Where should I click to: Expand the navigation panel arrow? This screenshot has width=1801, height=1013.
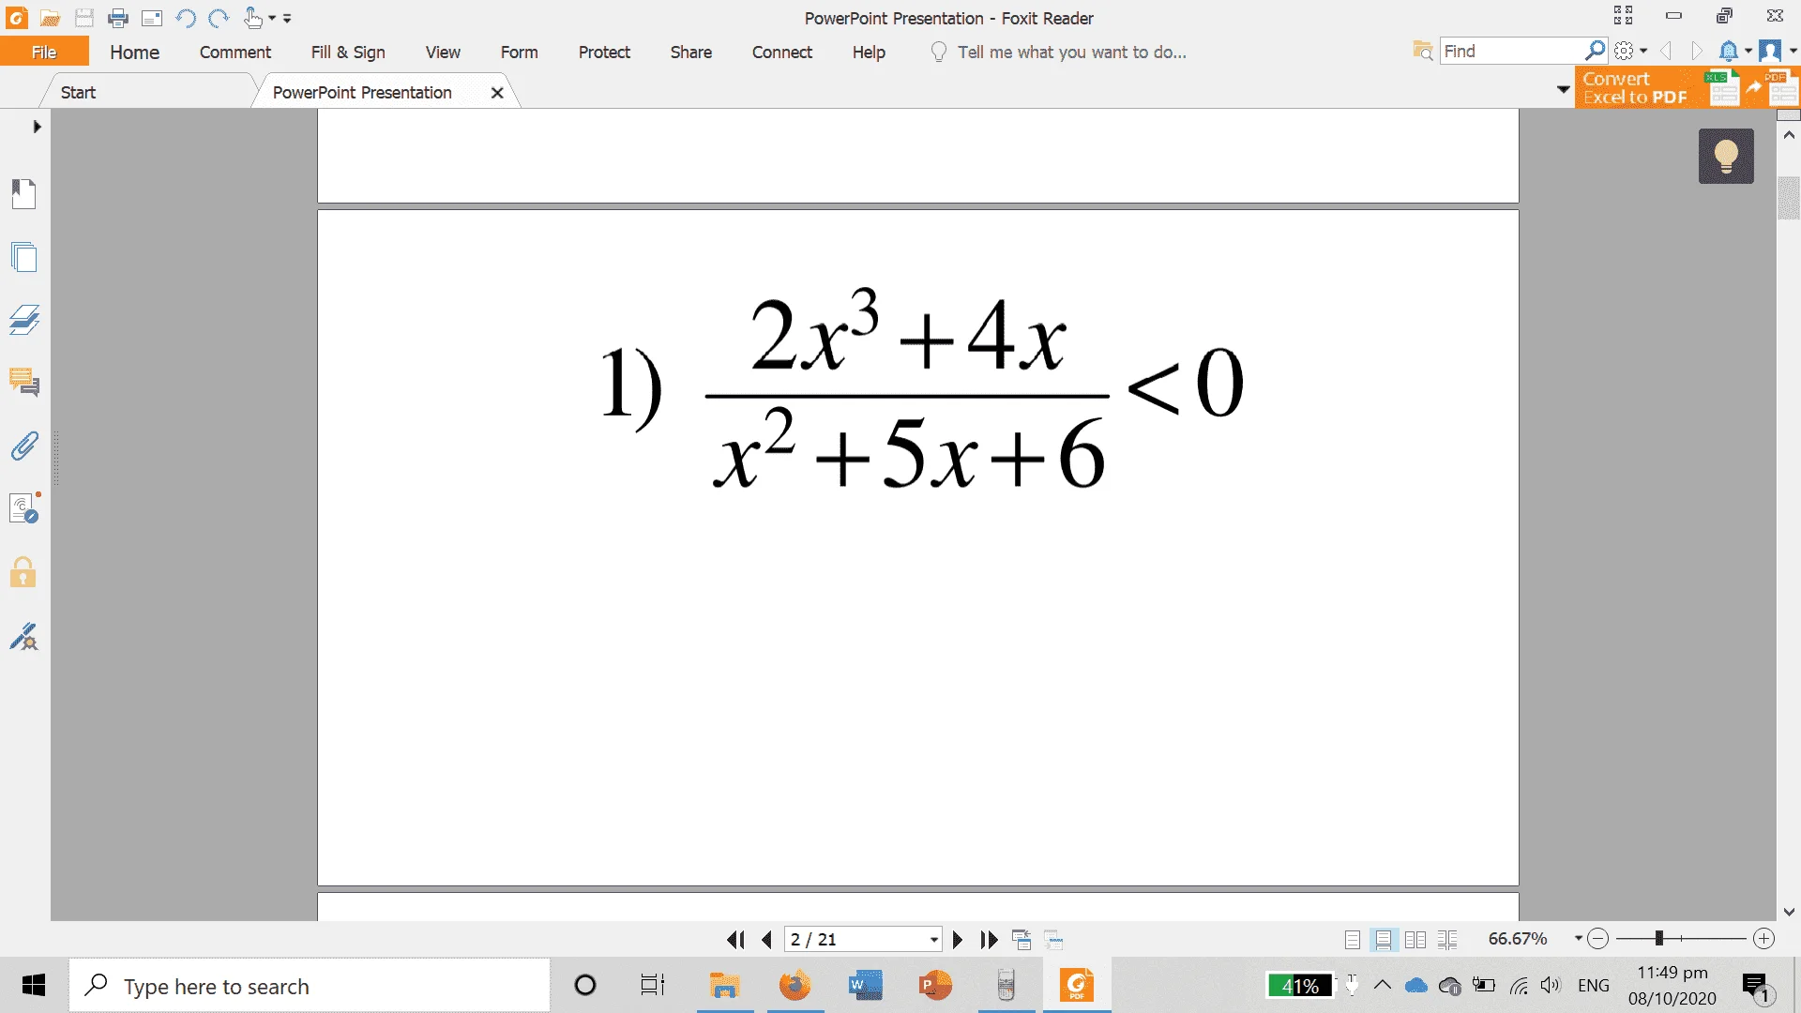pos(38,127)
